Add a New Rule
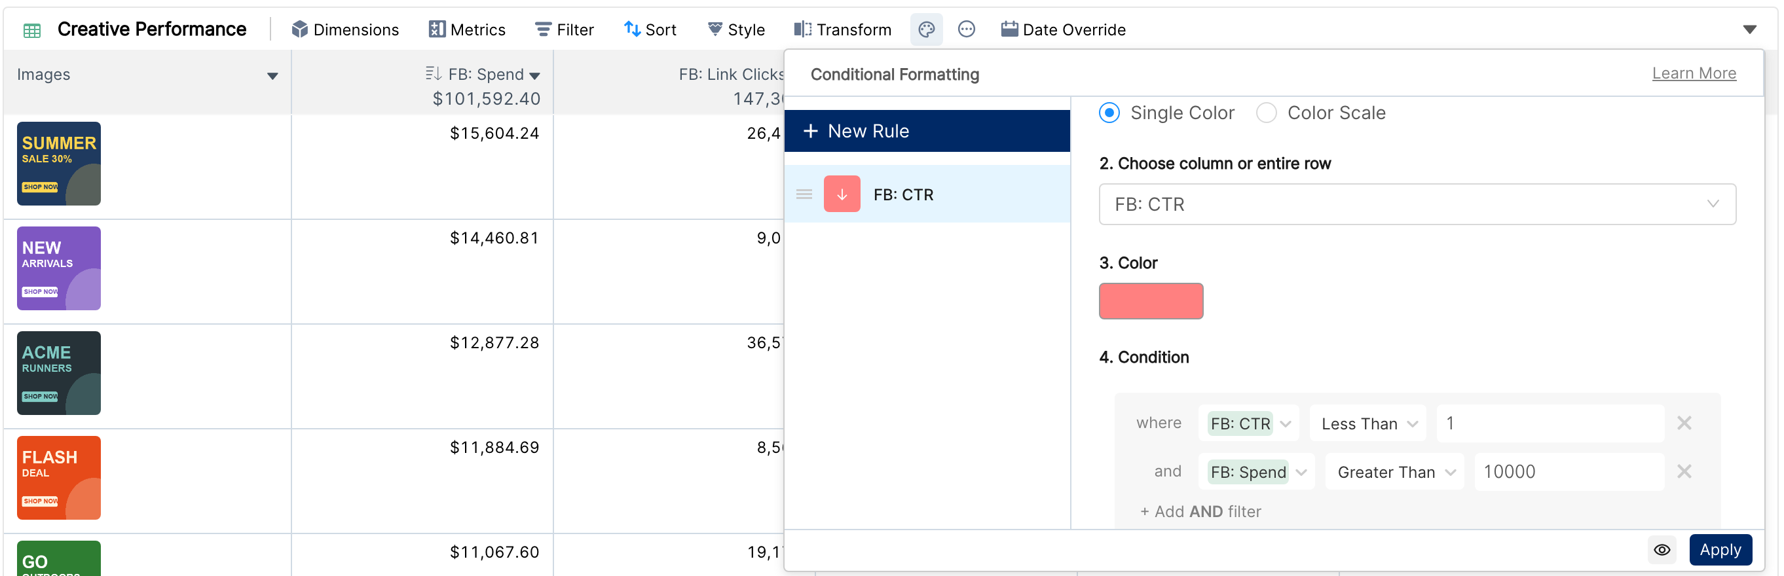The height and width of the screenshot is (576, 1784). point(927,131)
